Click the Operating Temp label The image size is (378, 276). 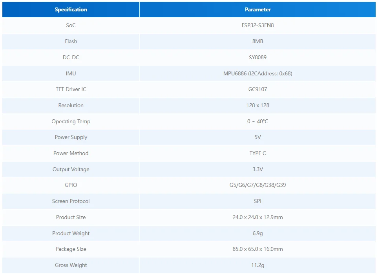(71, 121)
